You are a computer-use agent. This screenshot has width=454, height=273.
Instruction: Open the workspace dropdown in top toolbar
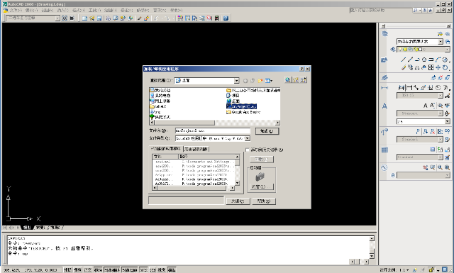coord(57,18)
